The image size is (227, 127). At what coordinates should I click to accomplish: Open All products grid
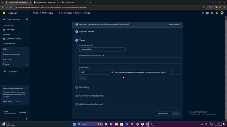point(11,71)
